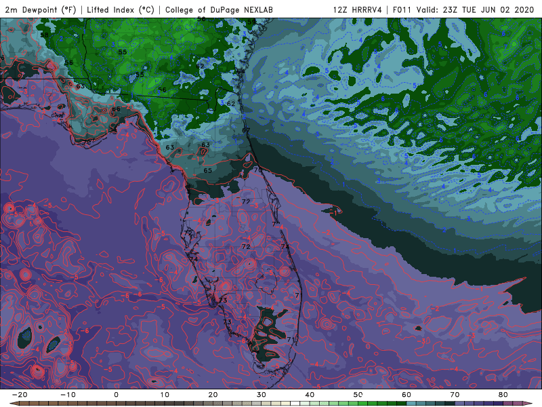The height and width of the screenshot is (407, 542).
Task: Click the teal swatch below '60' on color bar
Action: pos(411,404)
